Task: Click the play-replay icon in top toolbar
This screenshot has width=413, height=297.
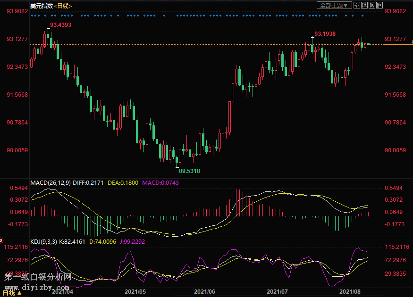Action: point(372,5)
